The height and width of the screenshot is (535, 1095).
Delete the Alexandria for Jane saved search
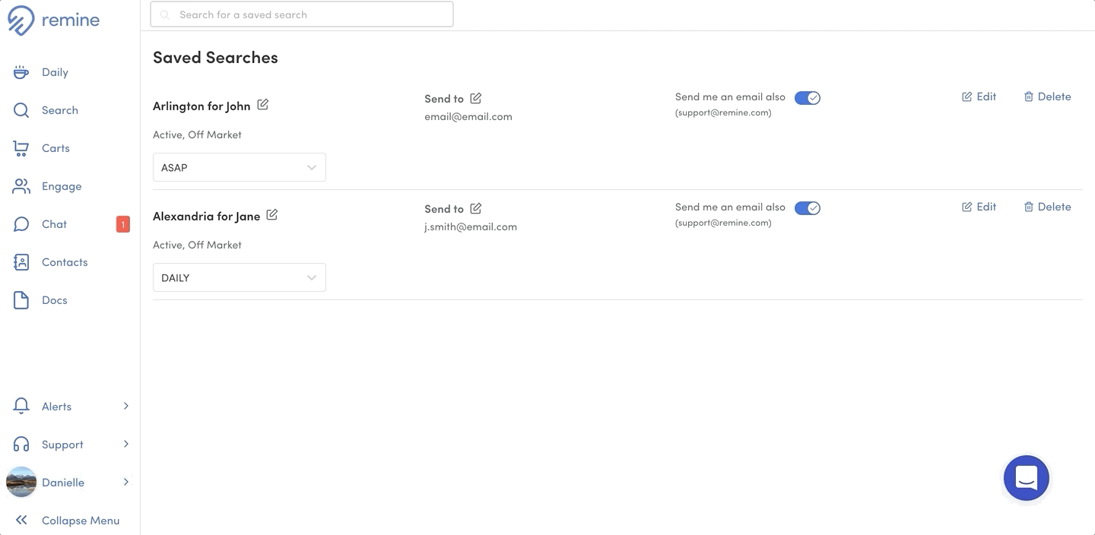[1047, 207]
